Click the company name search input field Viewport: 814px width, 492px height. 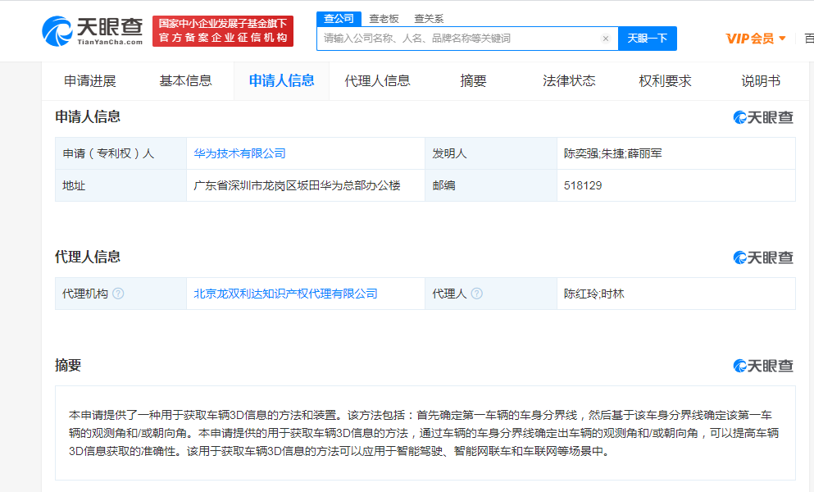[x=459, y=39]
